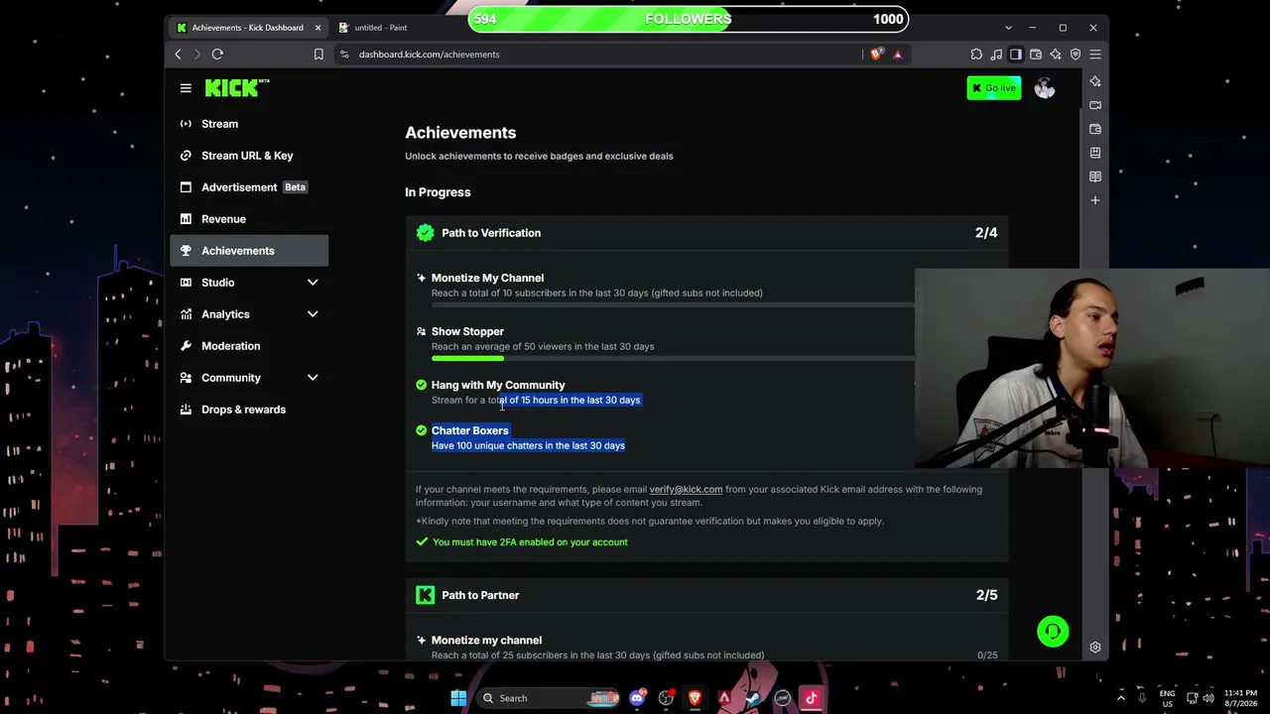Click the 2/4 verification progress count

click(986, 233)
